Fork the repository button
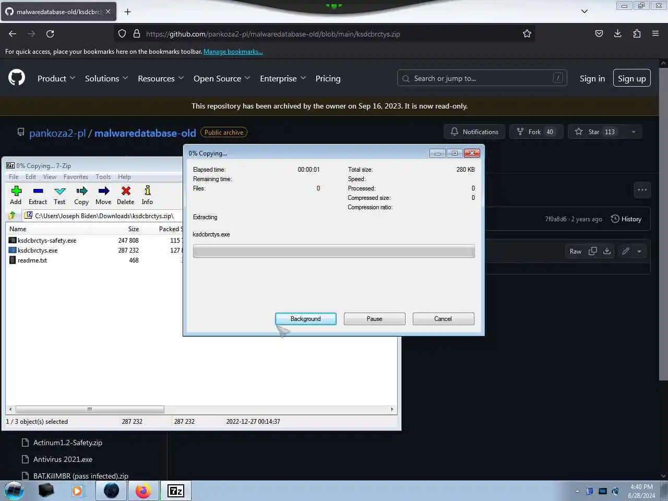 pyautogui.click(x=536, y=132)
